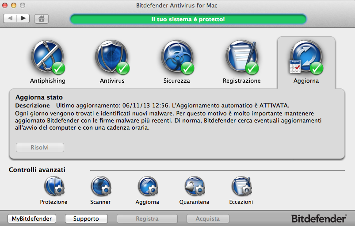This screenshot has width=355, height=226.
Task: Click the Registrazione label text
Action: [x=241, y=81]
